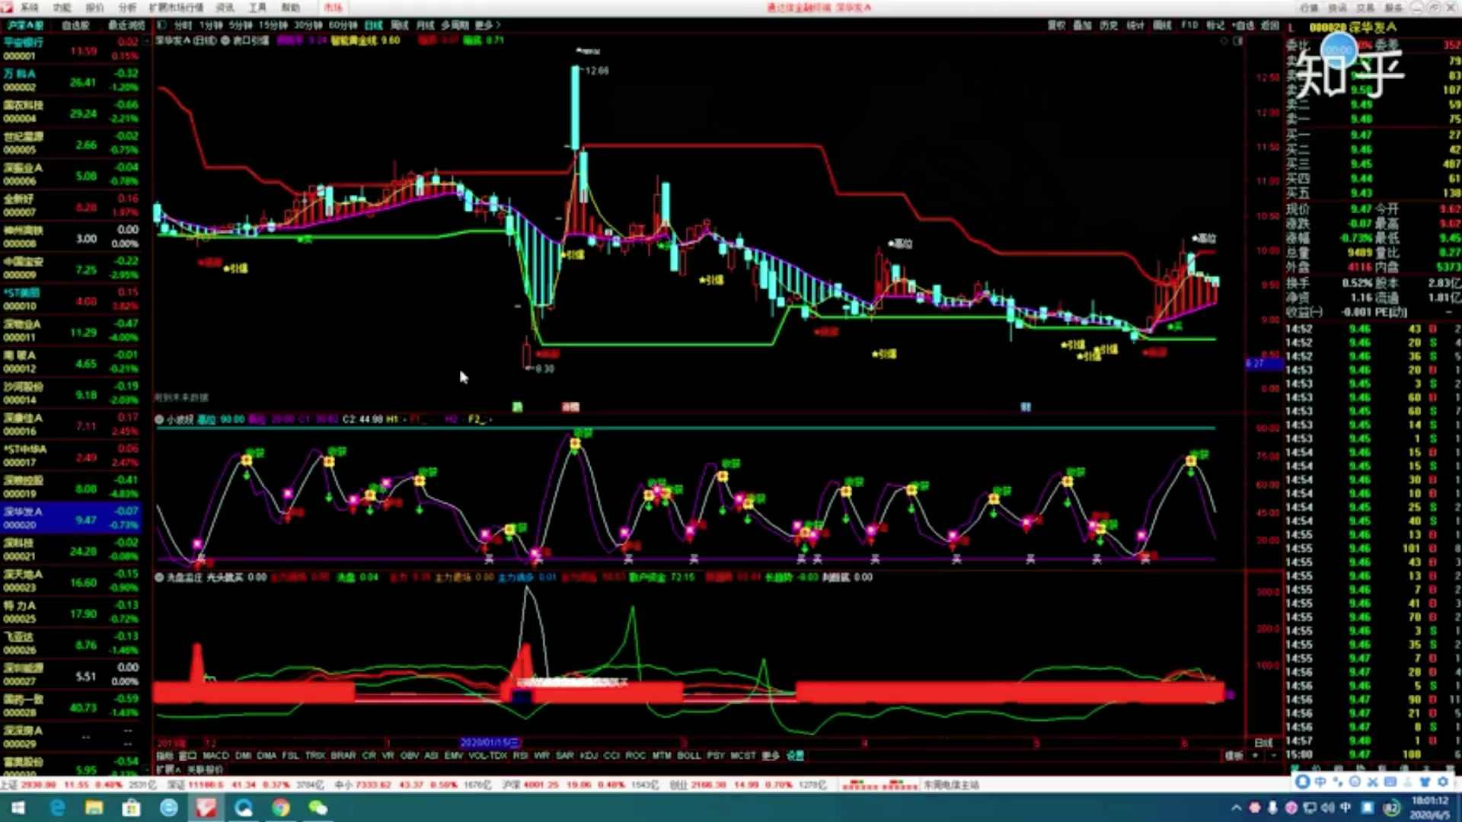
Task: Expand the 更多 indicators list
Action: (771, 756)
